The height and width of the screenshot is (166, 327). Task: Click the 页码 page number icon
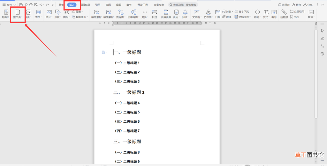point(176,12)
